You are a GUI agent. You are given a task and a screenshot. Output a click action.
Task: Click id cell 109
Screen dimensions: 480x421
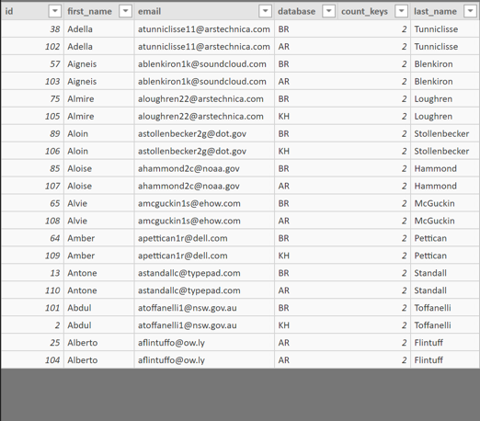pyautogui.click(x=32, y=256)
